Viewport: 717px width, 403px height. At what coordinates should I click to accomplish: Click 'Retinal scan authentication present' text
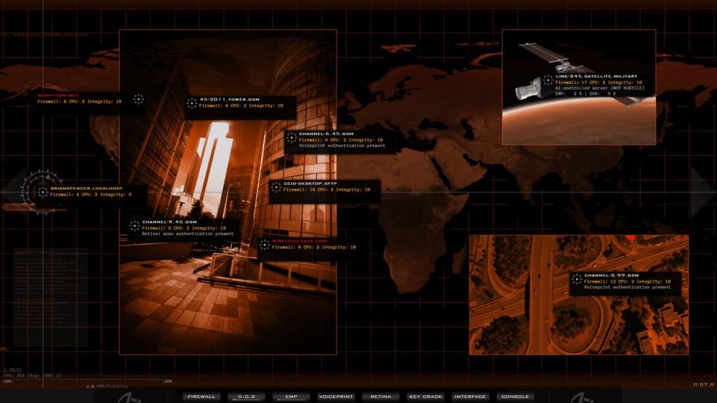[x=187, y=234]
